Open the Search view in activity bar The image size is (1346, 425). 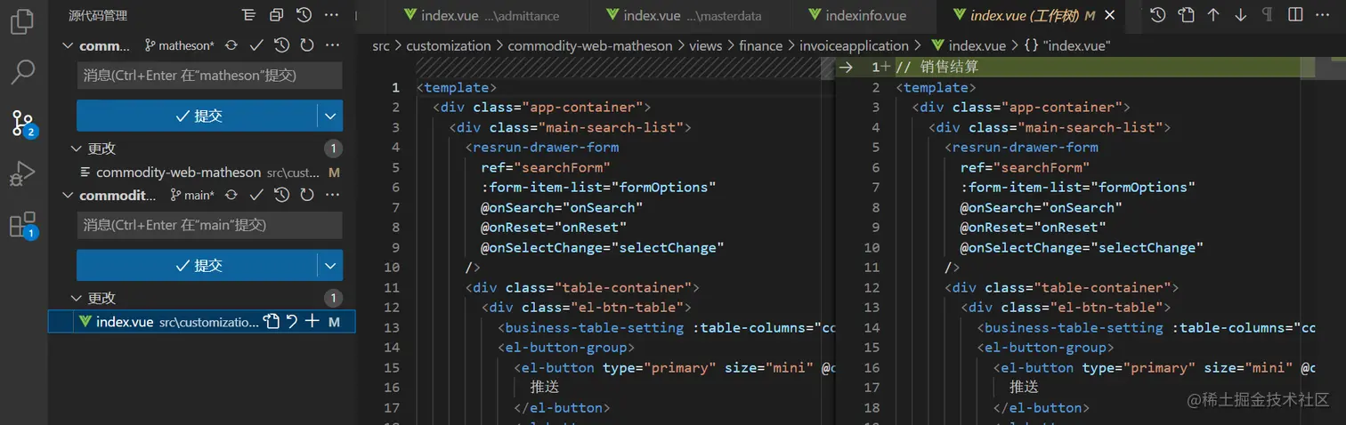(x=22, y=73)
